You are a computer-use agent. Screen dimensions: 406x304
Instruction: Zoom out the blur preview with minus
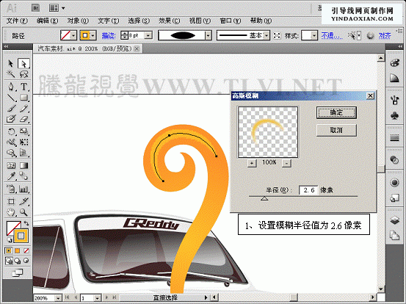tap(286, 163)
